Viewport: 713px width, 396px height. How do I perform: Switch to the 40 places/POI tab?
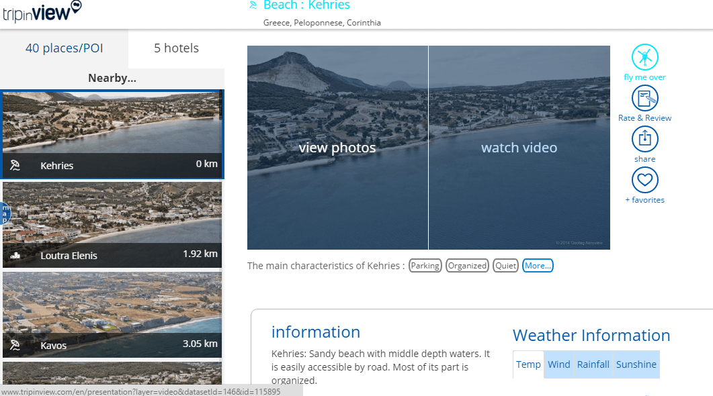point(65,48)
